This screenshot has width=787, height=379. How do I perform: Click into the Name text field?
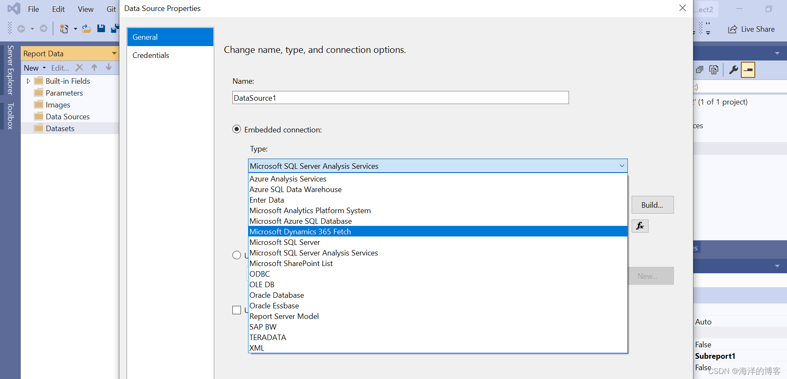coord(400,98)
